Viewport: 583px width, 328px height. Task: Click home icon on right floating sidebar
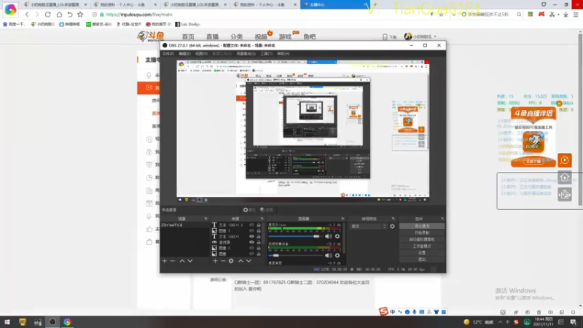(564, 177)
